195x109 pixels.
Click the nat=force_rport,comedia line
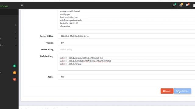[71, 20]
